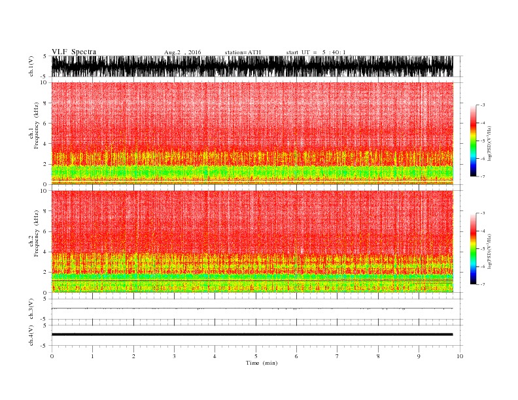Click inside the ch.1 frequency spectrogram

point(252,133)
